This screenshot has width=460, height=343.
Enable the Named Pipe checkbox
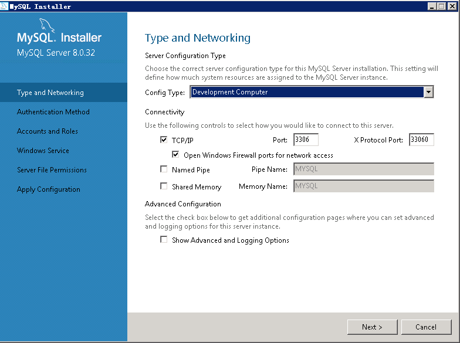click(x=164, y=169)
